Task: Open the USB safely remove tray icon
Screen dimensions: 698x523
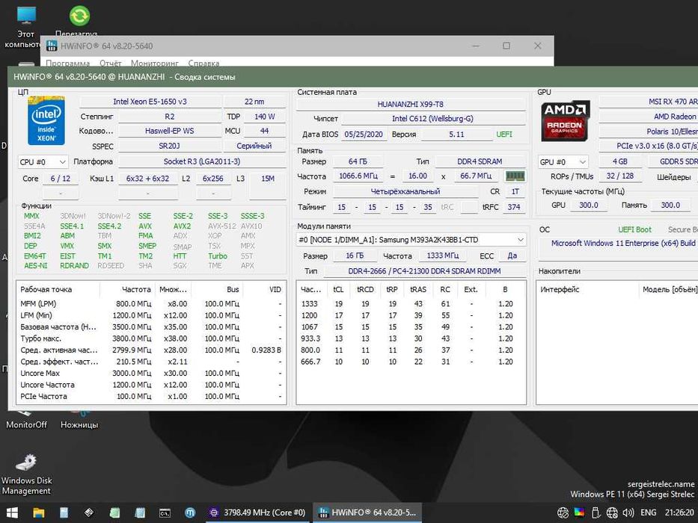Action: pos(596,513)
